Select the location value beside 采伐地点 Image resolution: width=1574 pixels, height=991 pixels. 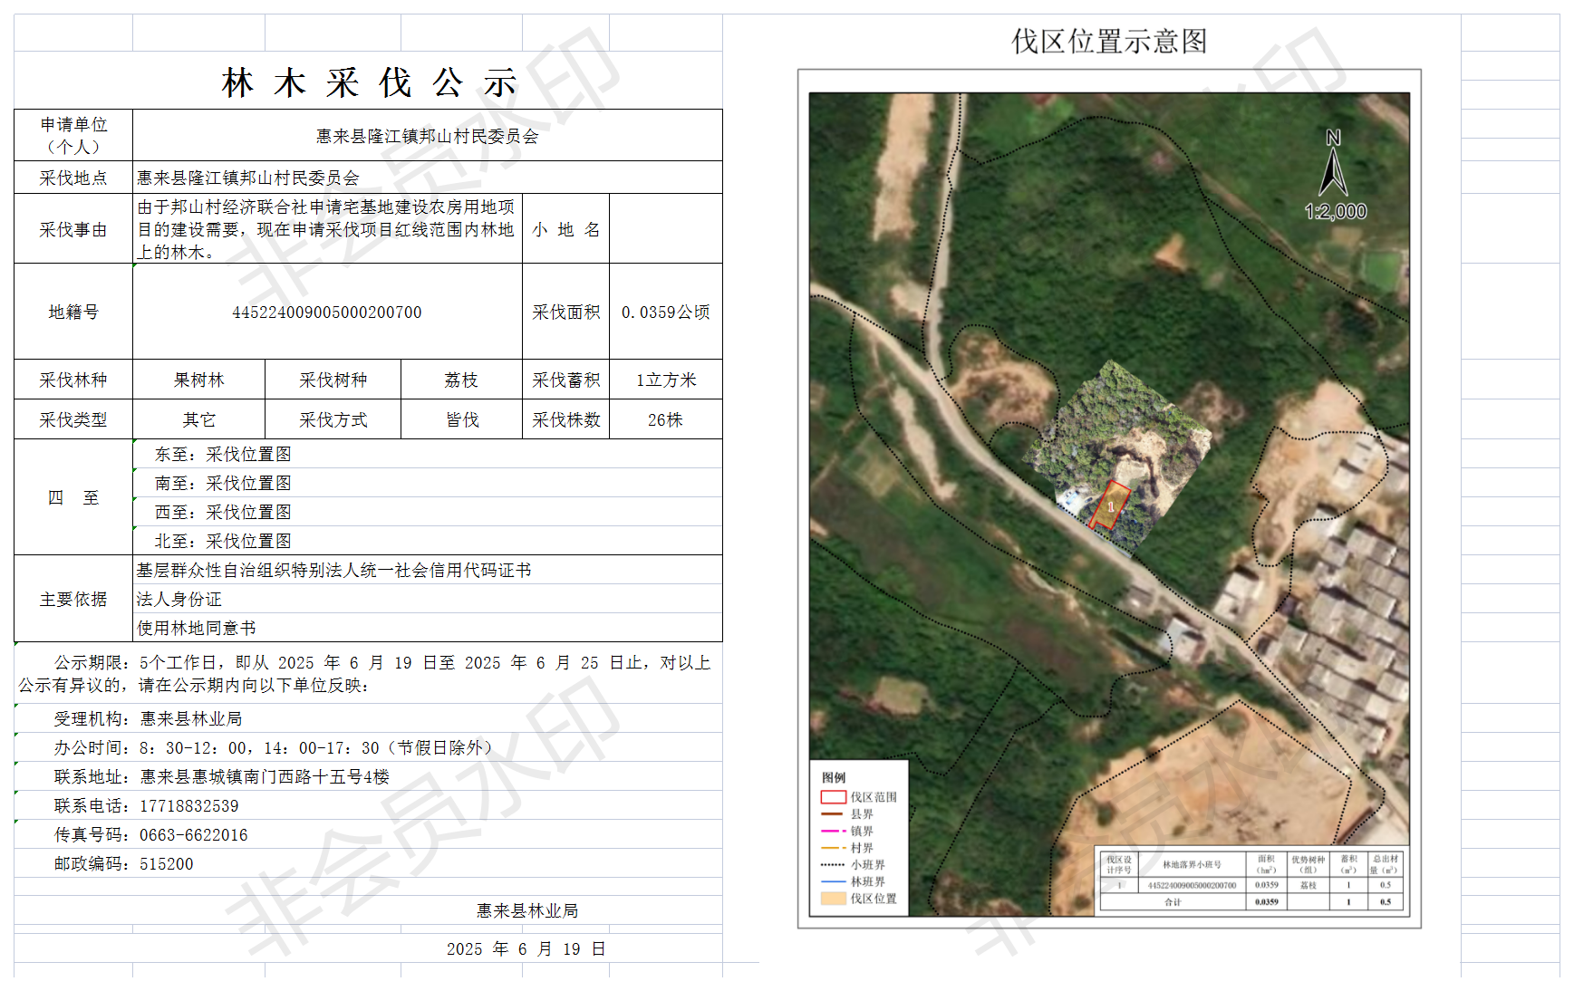click(428, 178)
